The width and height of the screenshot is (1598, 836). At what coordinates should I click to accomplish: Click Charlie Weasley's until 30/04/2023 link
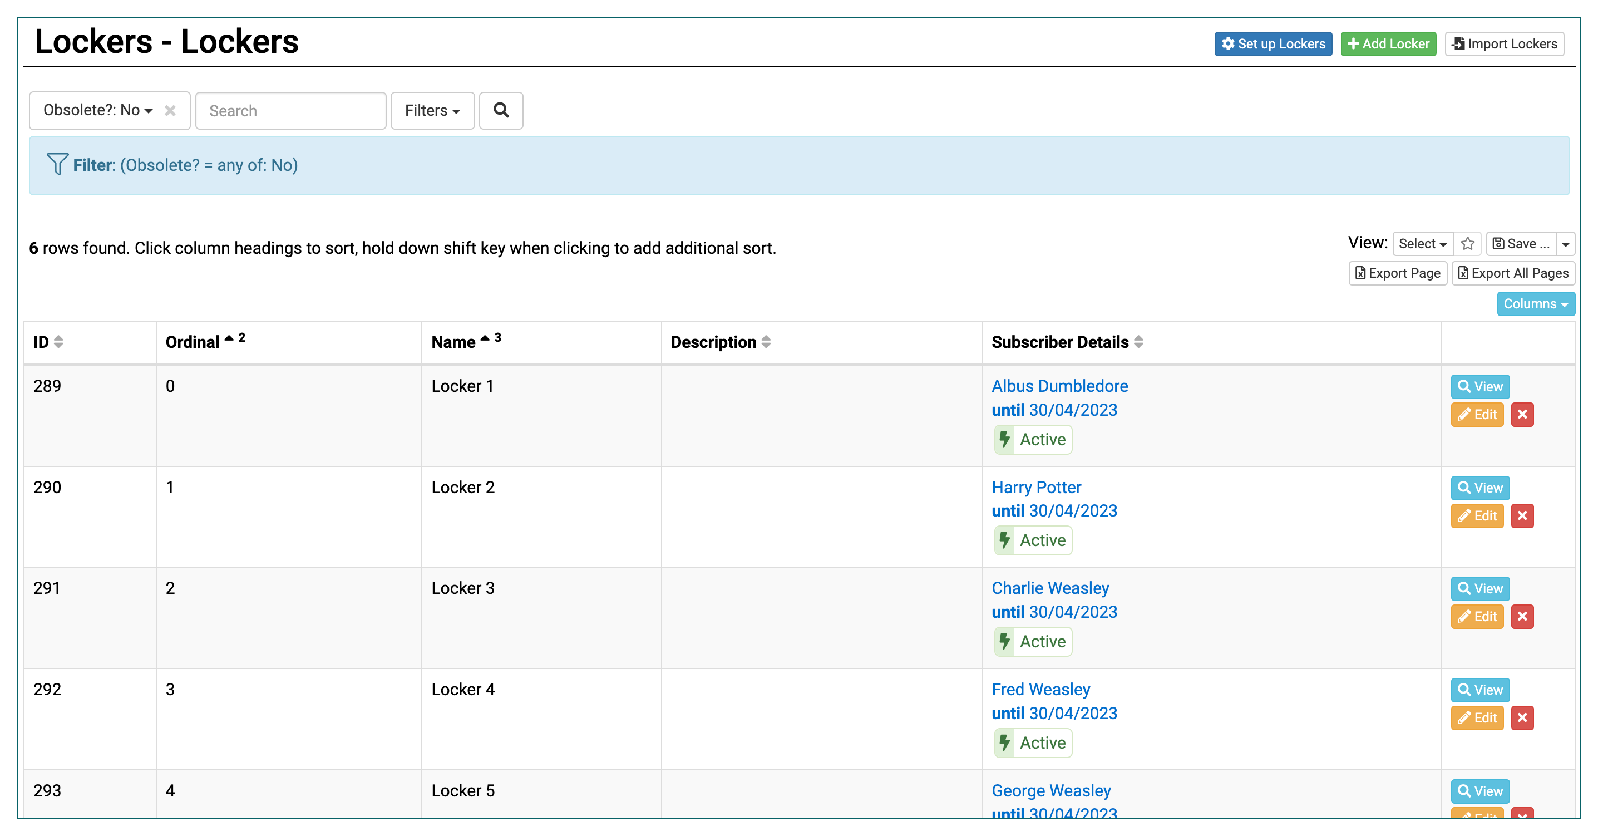(x=1054, y=612)
